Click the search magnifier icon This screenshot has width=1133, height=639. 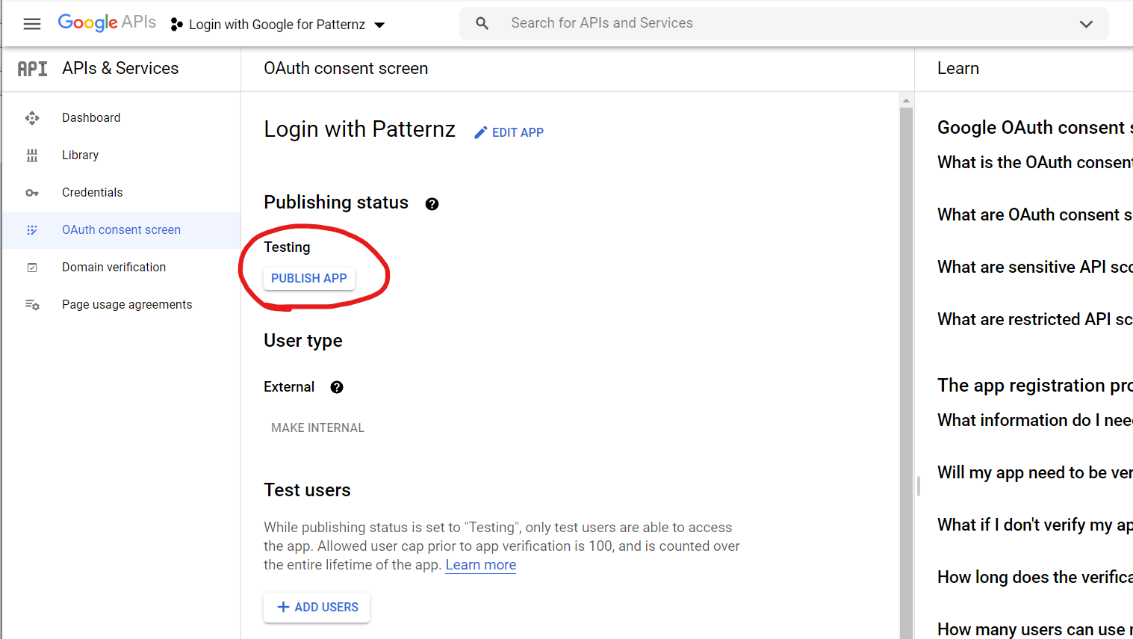click(482, 24)
